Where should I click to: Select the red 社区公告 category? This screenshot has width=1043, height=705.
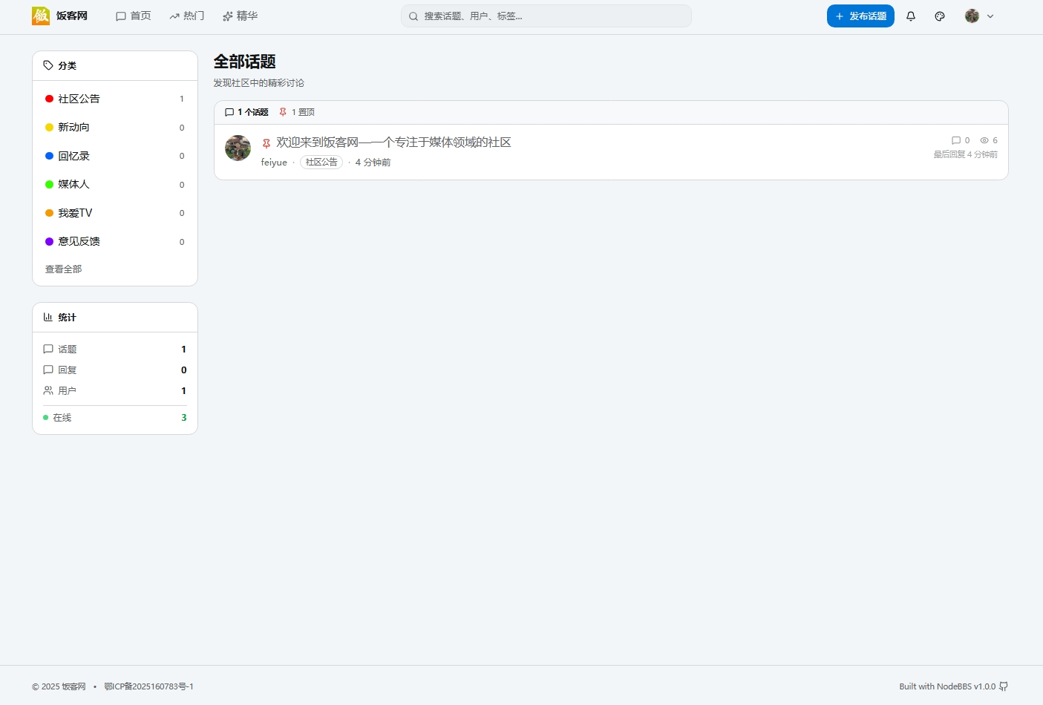pyautogui.click(x=79, y=99)
